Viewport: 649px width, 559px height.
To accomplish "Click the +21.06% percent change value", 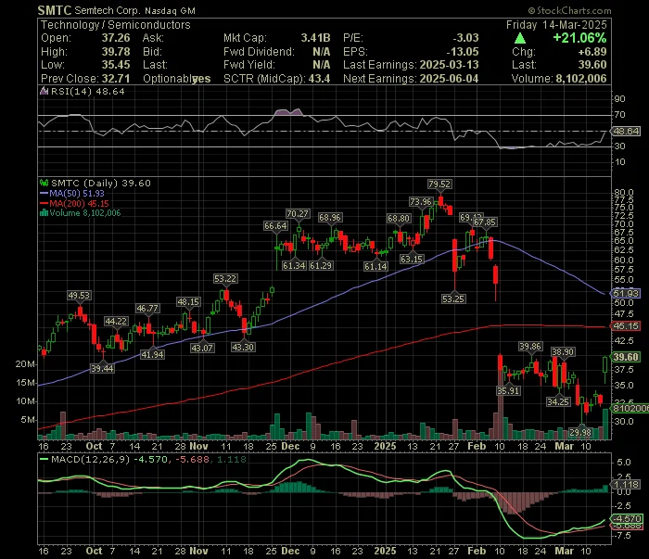I will (579, 38).
